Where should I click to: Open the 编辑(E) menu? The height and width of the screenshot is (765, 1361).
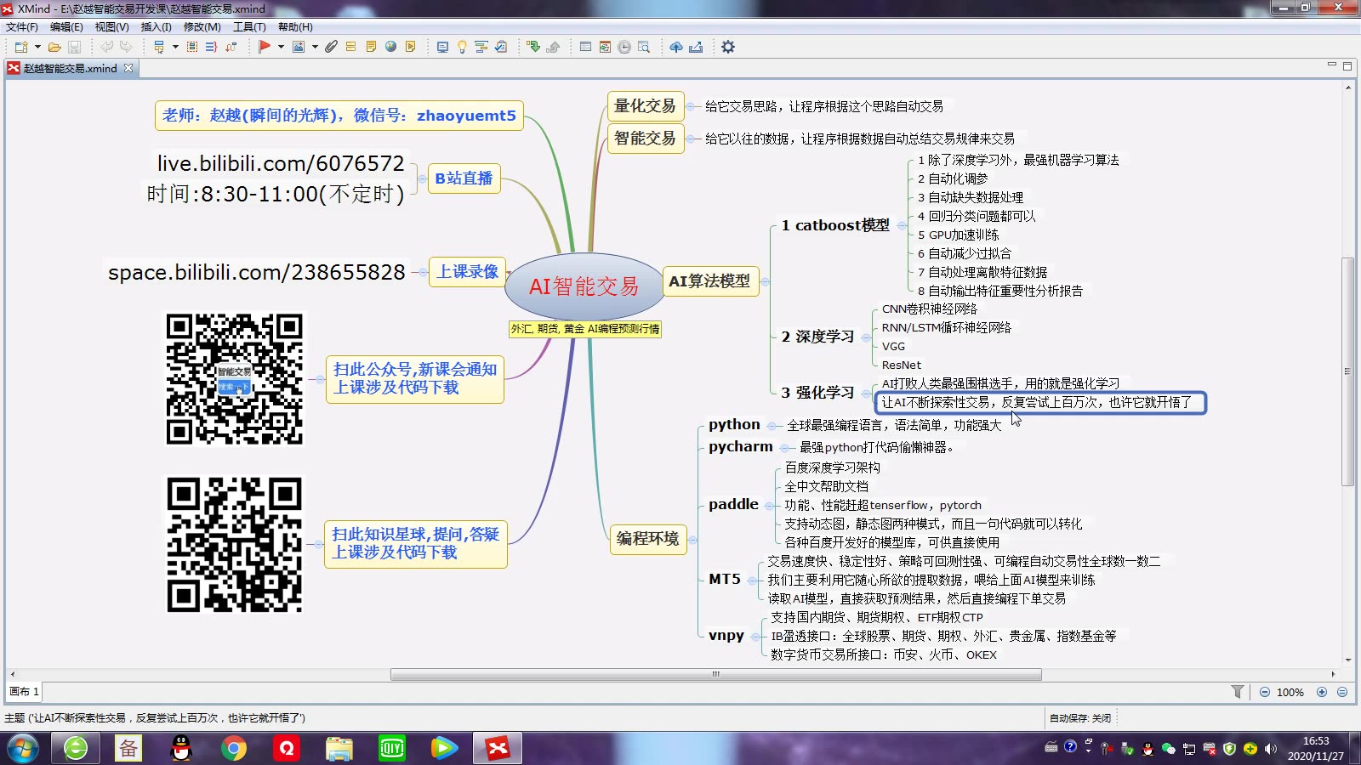point(66,27)
